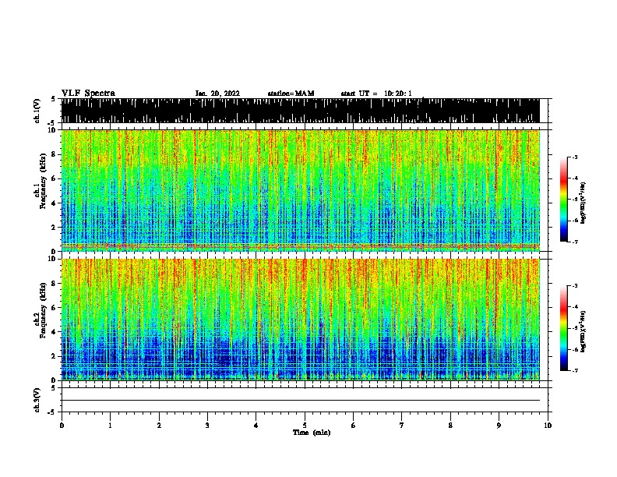Click the time axis tick label '5'
The height and width of the screenshot is (477, 617).
305,426
